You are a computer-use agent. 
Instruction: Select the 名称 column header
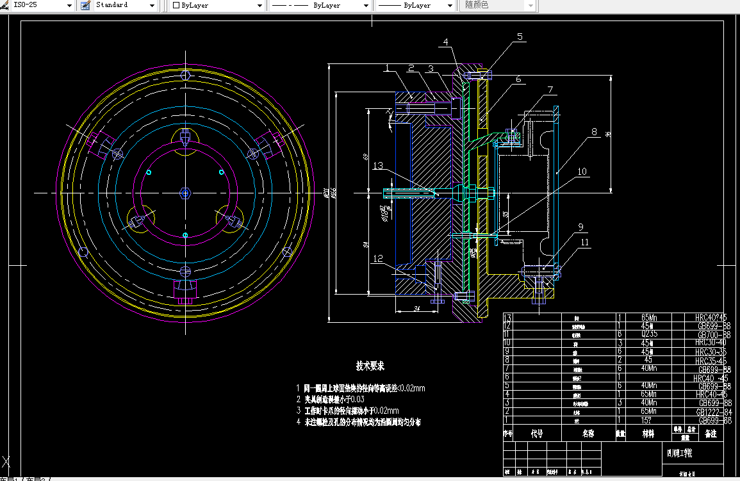[x=588, y=434]
